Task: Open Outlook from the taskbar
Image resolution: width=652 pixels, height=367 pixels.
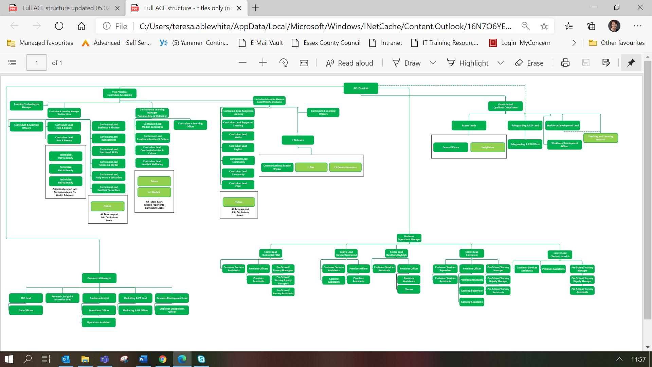Action: [66, 359]
